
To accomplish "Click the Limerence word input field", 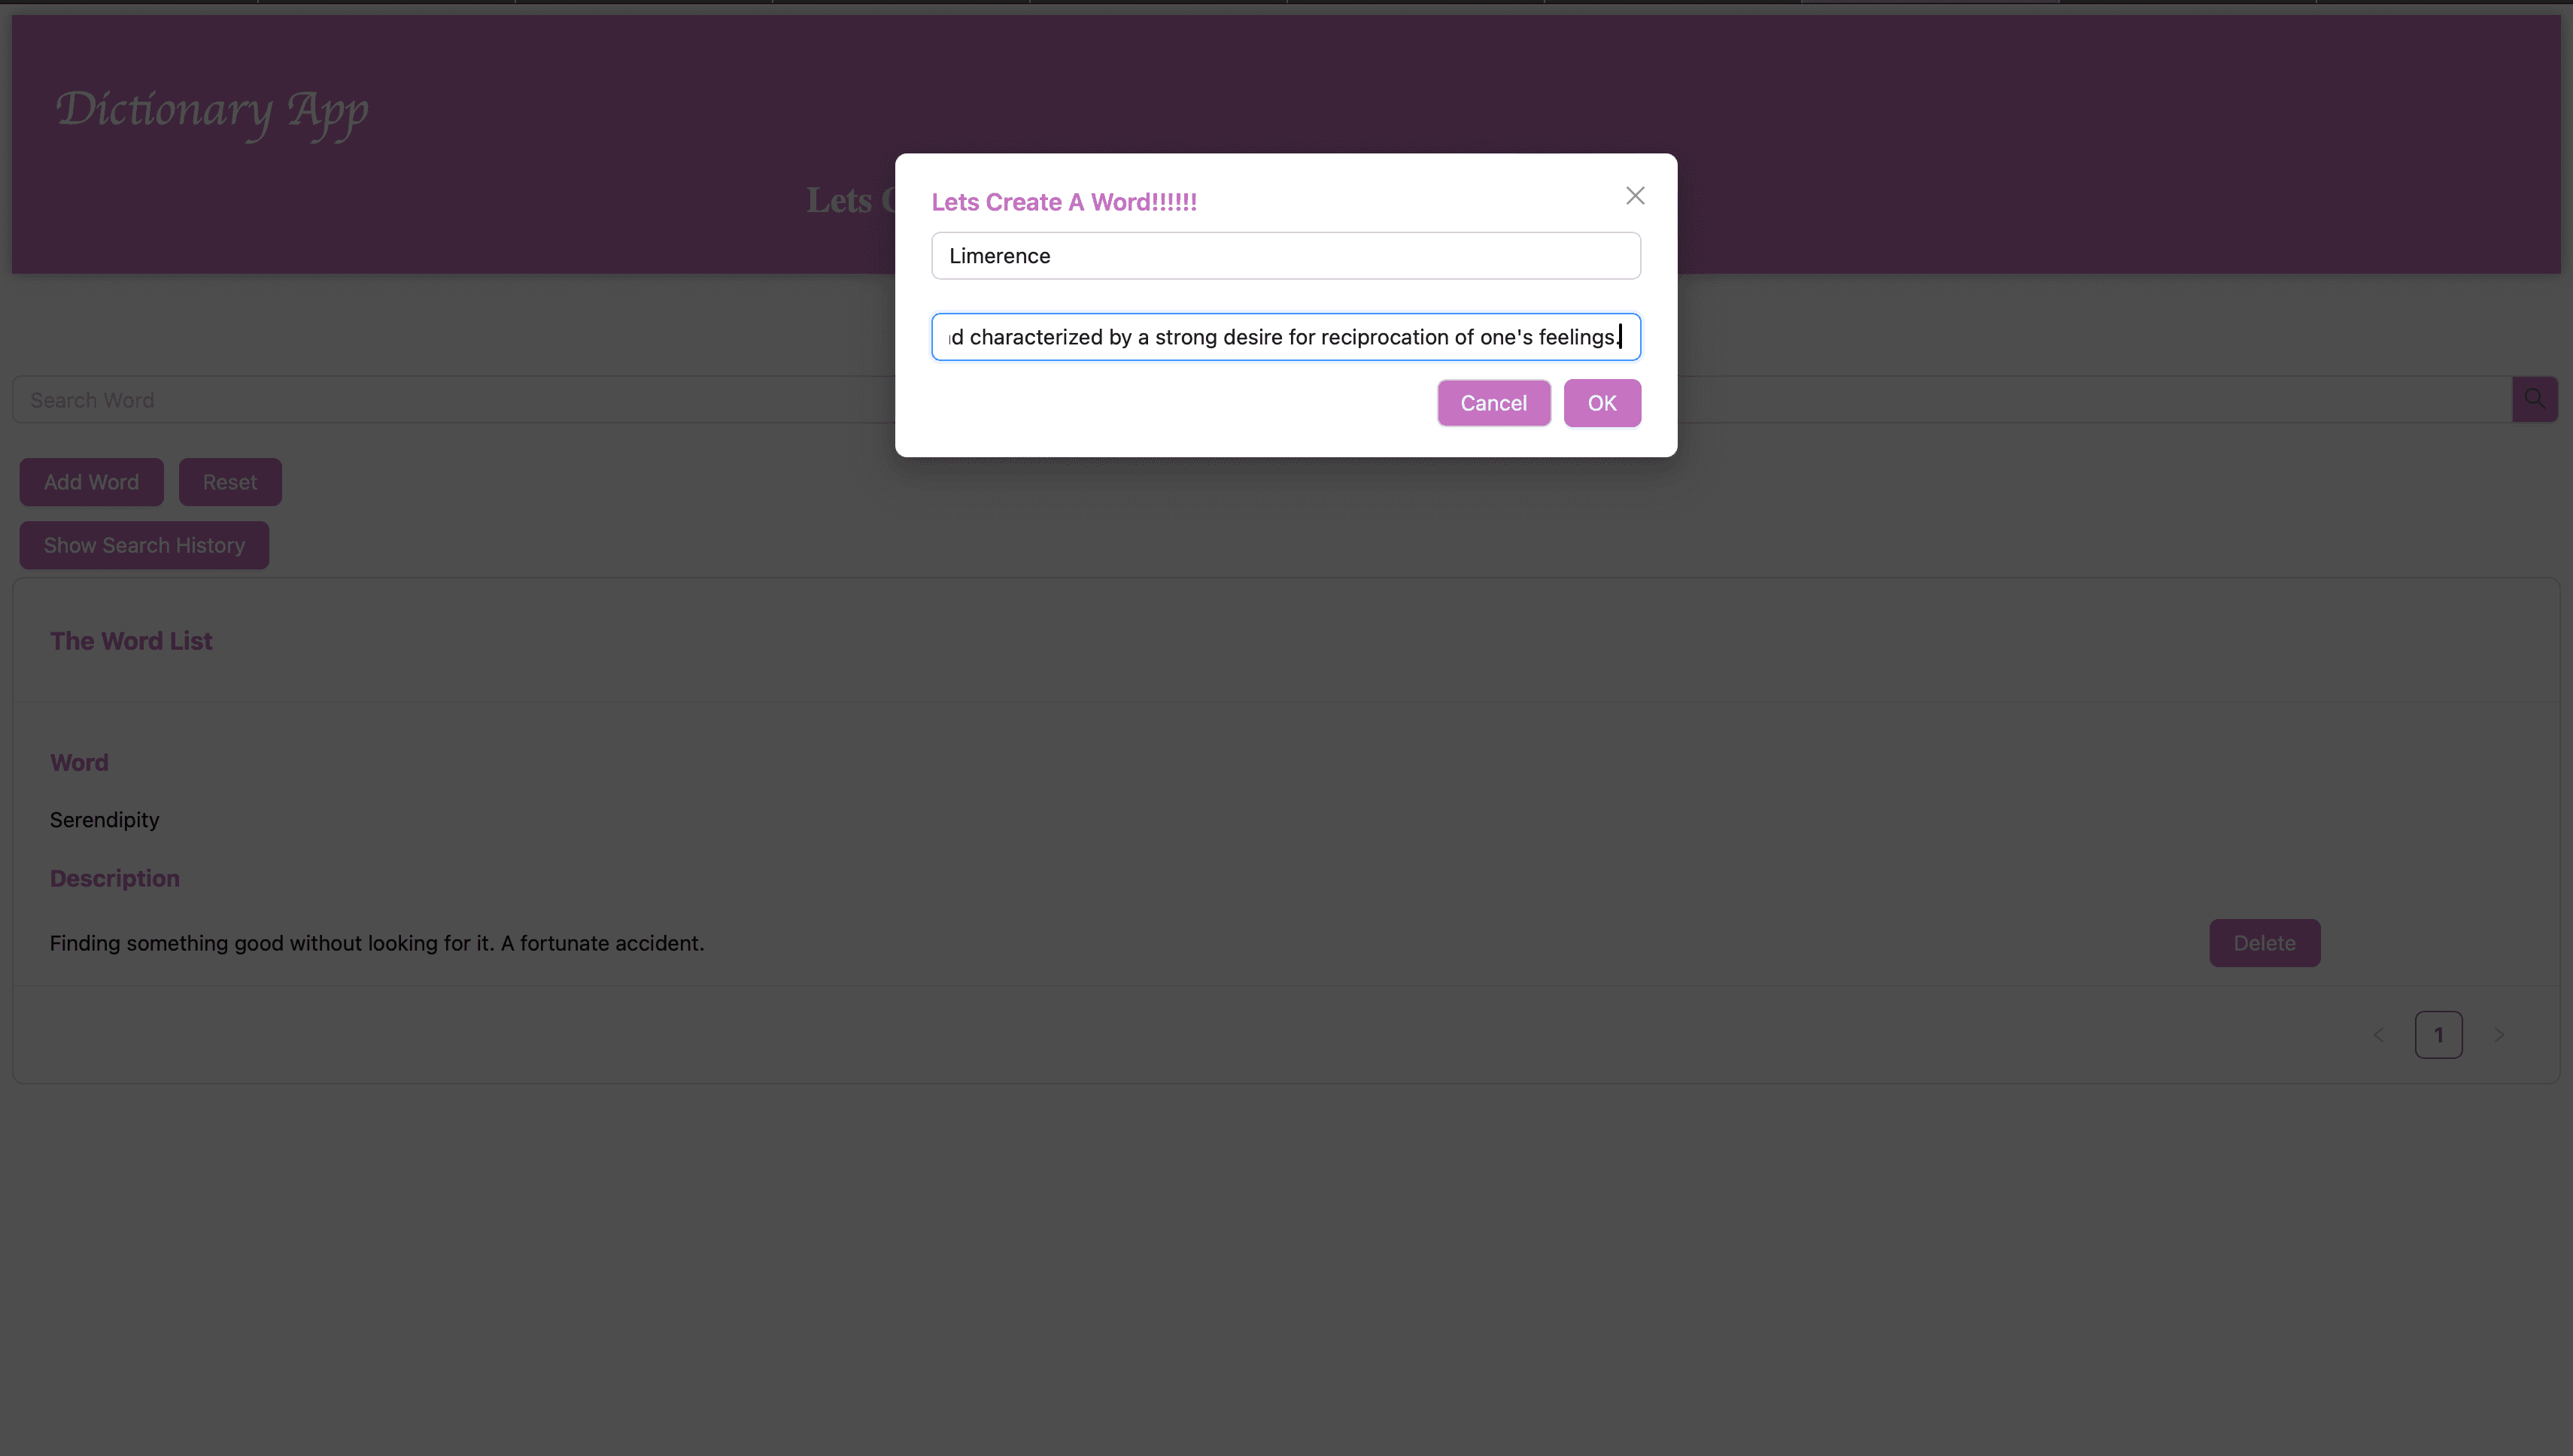I will [1284, 256].
